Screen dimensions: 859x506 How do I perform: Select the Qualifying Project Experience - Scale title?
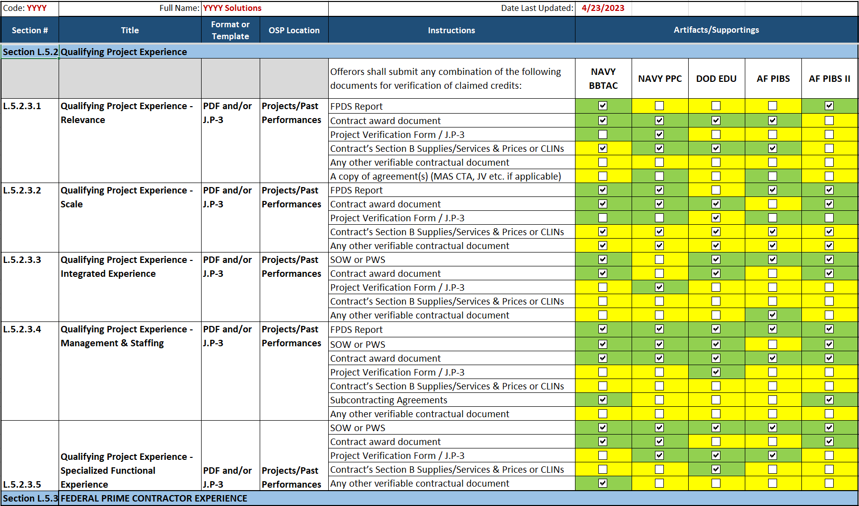(x=130, y=217)
